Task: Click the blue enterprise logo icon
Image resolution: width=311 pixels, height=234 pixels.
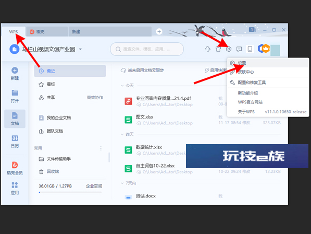Action: [14, 49]
